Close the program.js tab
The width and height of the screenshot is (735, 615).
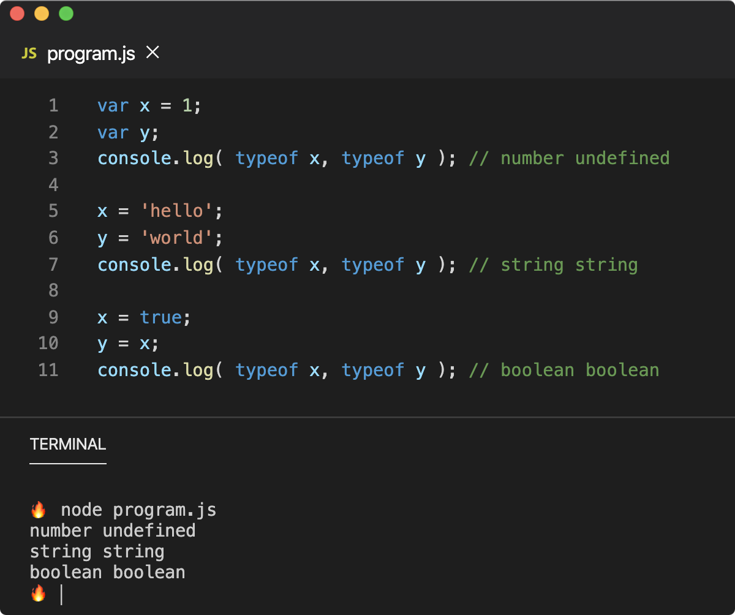(x=151, y=53)
